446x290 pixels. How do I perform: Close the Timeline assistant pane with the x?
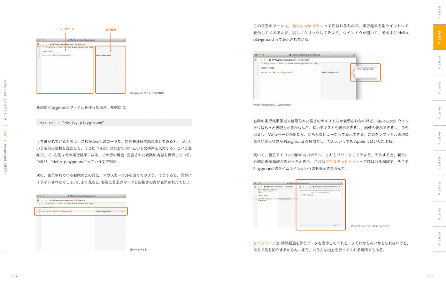342,187
